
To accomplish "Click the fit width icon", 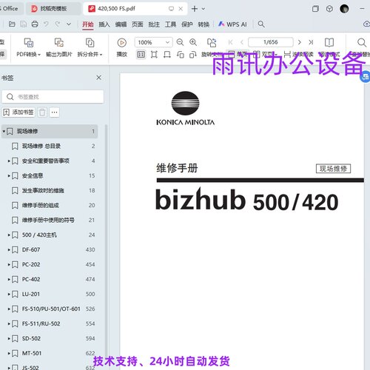I will (167, 55).
